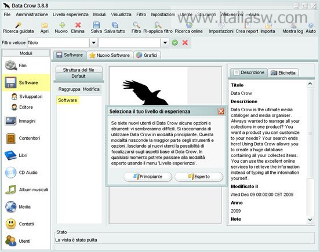This screenshot has height=252, width=320.
Task: Open the Editore submodule
Action: 22,107
